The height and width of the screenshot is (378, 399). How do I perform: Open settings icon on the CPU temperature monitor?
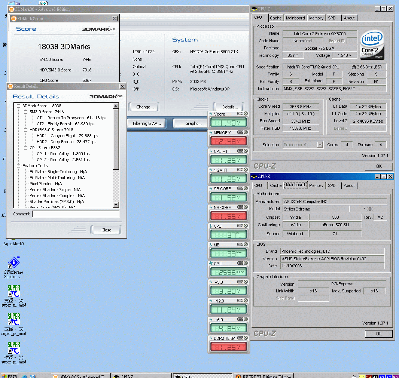click(240, 226)
